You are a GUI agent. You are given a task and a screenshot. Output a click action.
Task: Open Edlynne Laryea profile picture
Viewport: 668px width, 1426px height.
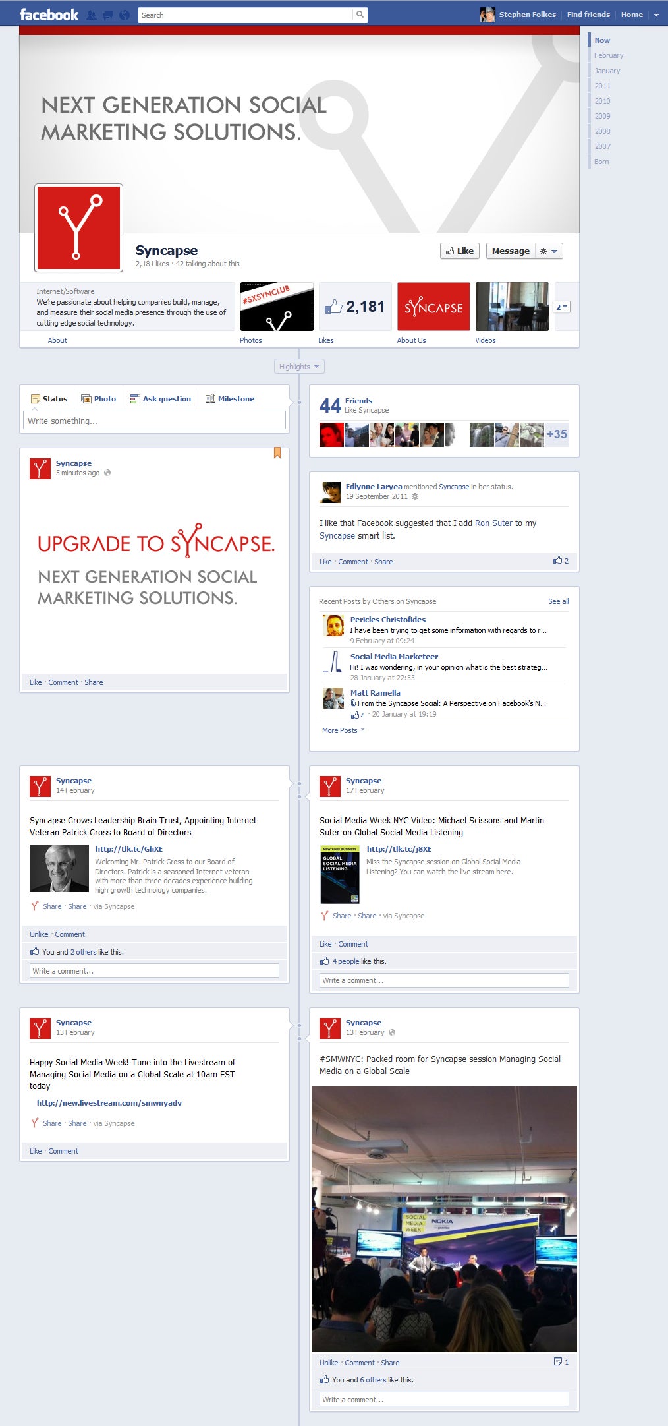(330, 492)
